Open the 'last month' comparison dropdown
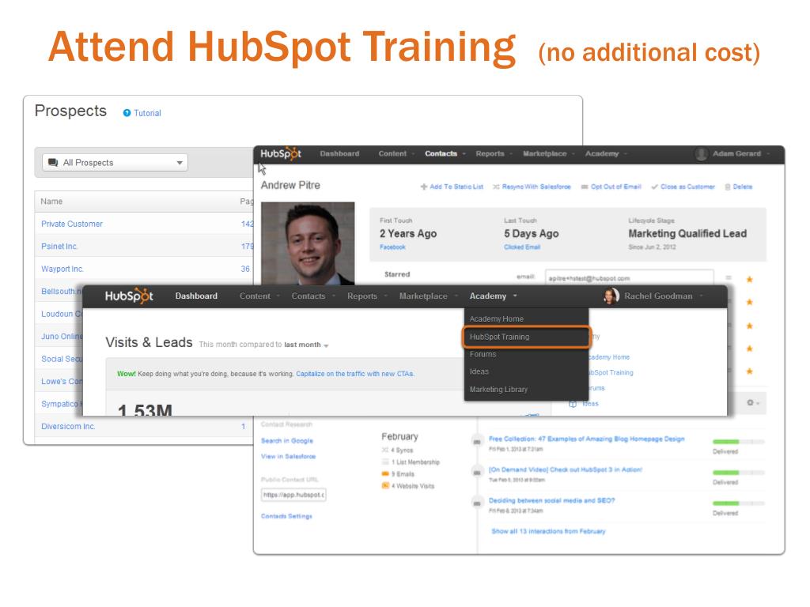810x607 pixels. (x=306, y=345)
